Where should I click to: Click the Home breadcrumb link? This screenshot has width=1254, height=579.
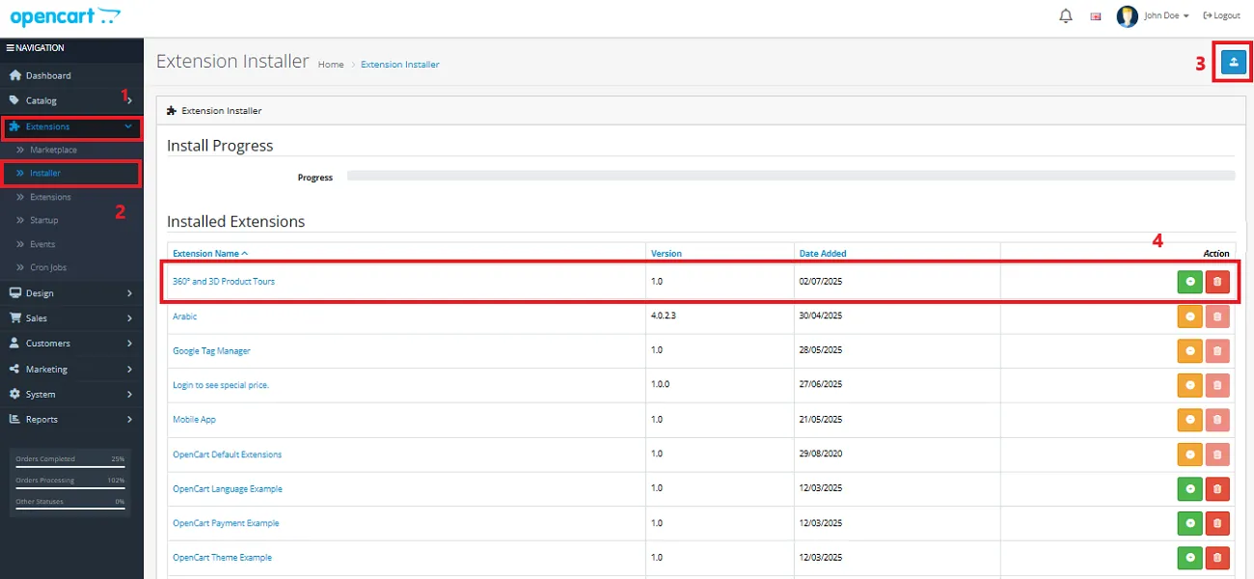(331, 65)
